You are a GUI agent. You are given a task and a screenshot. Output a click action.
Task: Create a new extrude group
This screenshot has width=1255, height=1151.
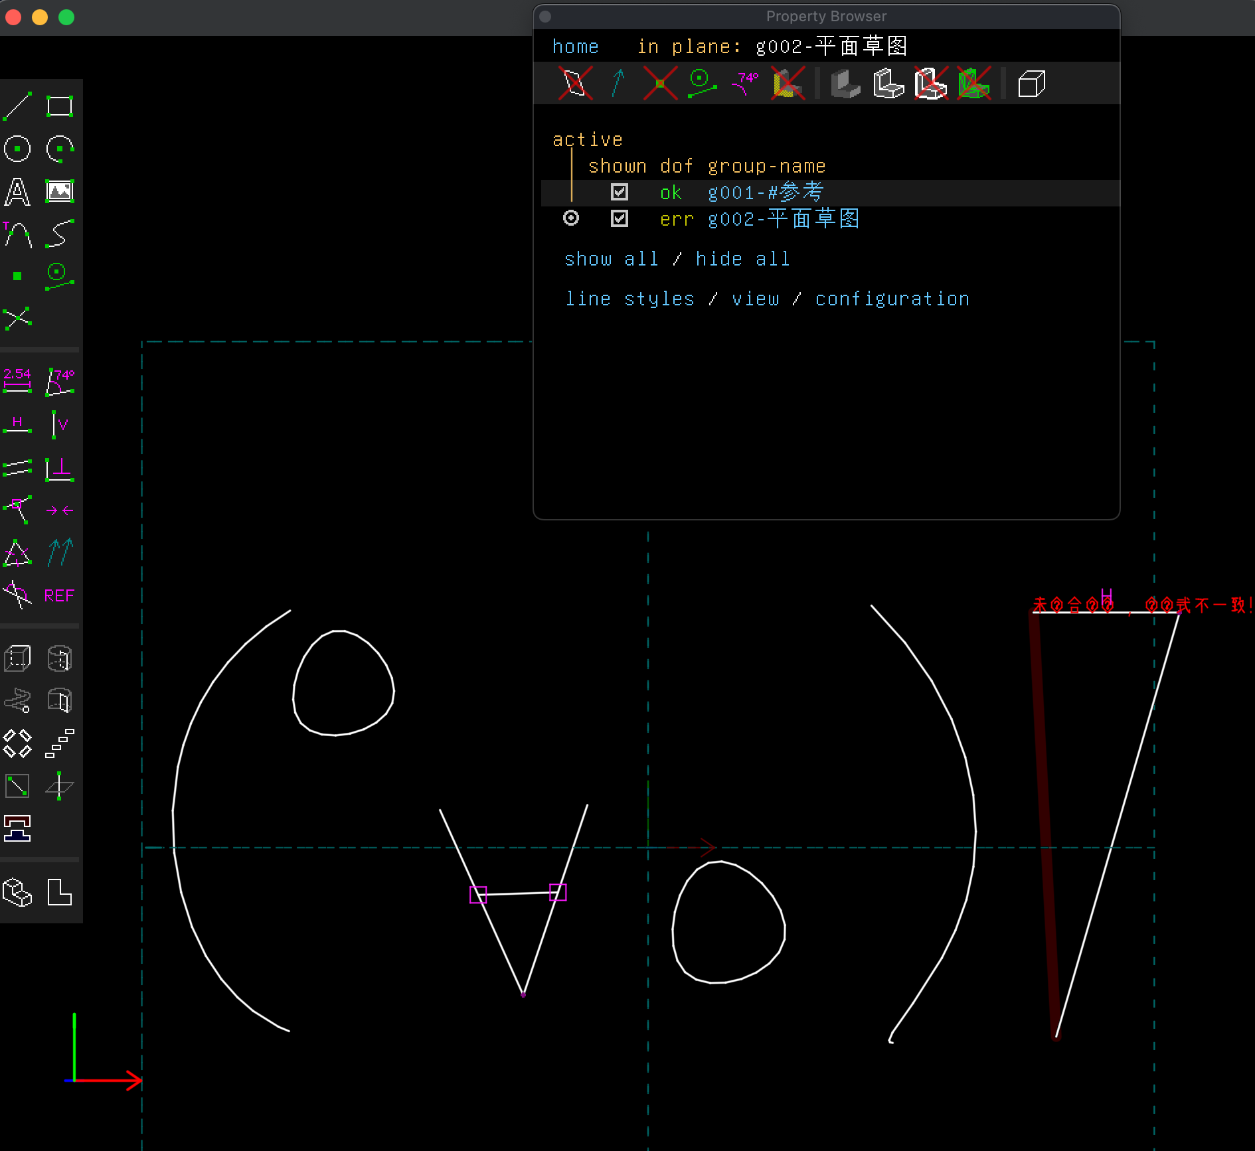pos(18,658)
